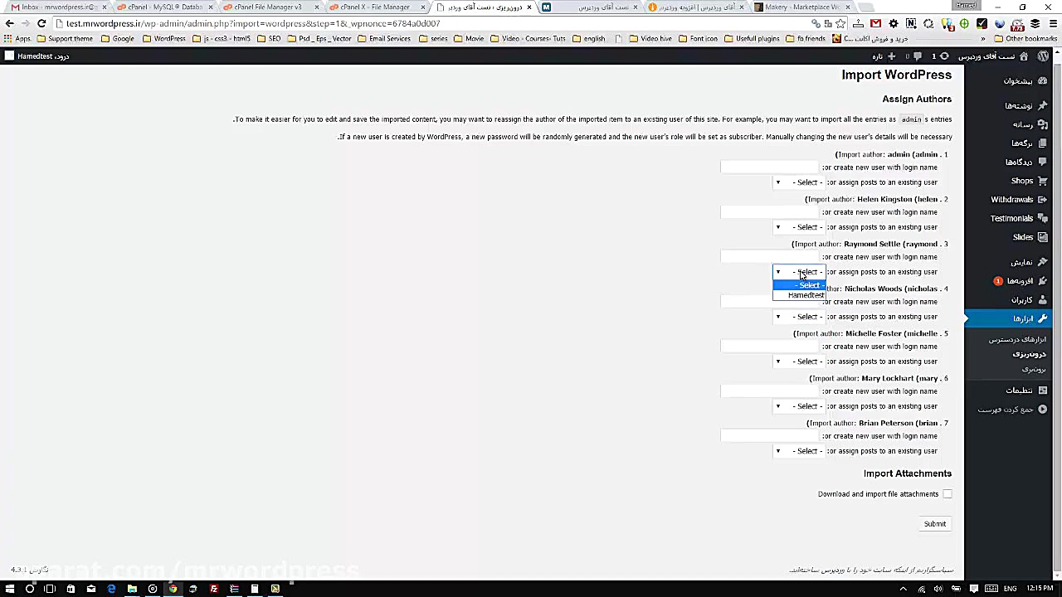
Task: Click the new login name field for admin
Action: [x=770, y=167]
